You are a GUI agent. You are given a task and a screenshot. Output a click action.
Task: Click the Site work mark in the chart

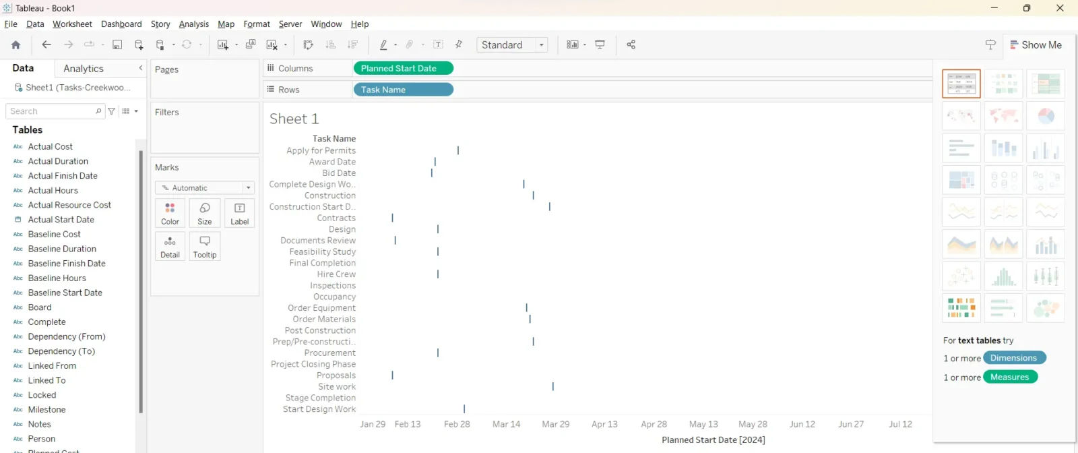coord(553,386)
